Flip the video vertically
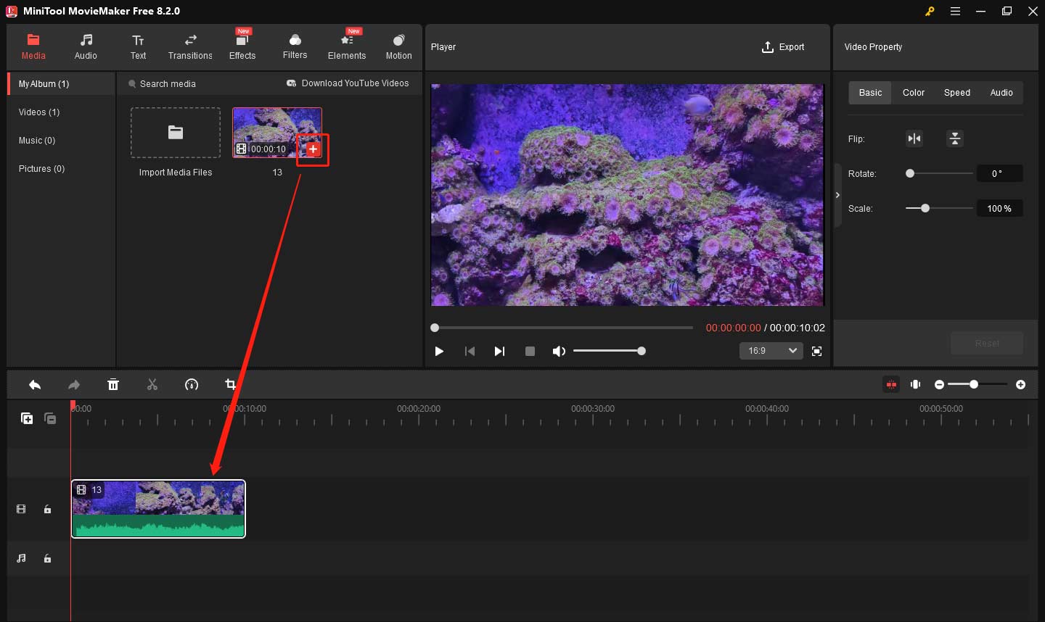This screenshot has height=622, width=1045. pyautogui.click(x=955, y=138)
